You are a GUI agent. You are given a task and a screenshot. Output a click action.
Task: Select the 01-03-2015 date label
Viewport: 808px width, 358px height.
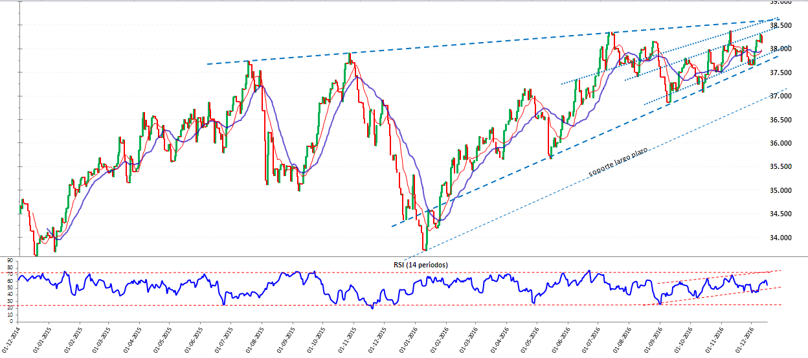click(x=102, y=339)
